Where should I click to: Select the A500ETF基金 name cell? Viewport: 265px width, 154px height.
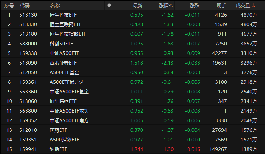point(64,72)
